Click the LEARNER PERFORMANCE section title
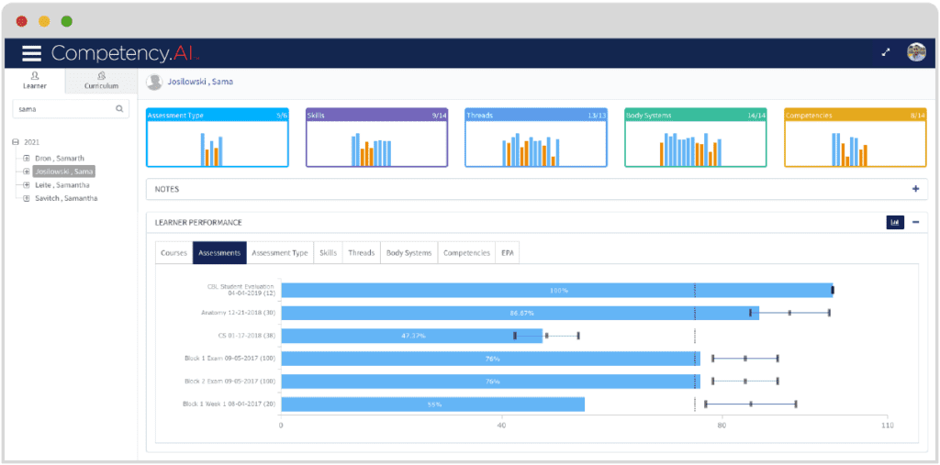This screenshot has width=940, height=465. point(198,222)
